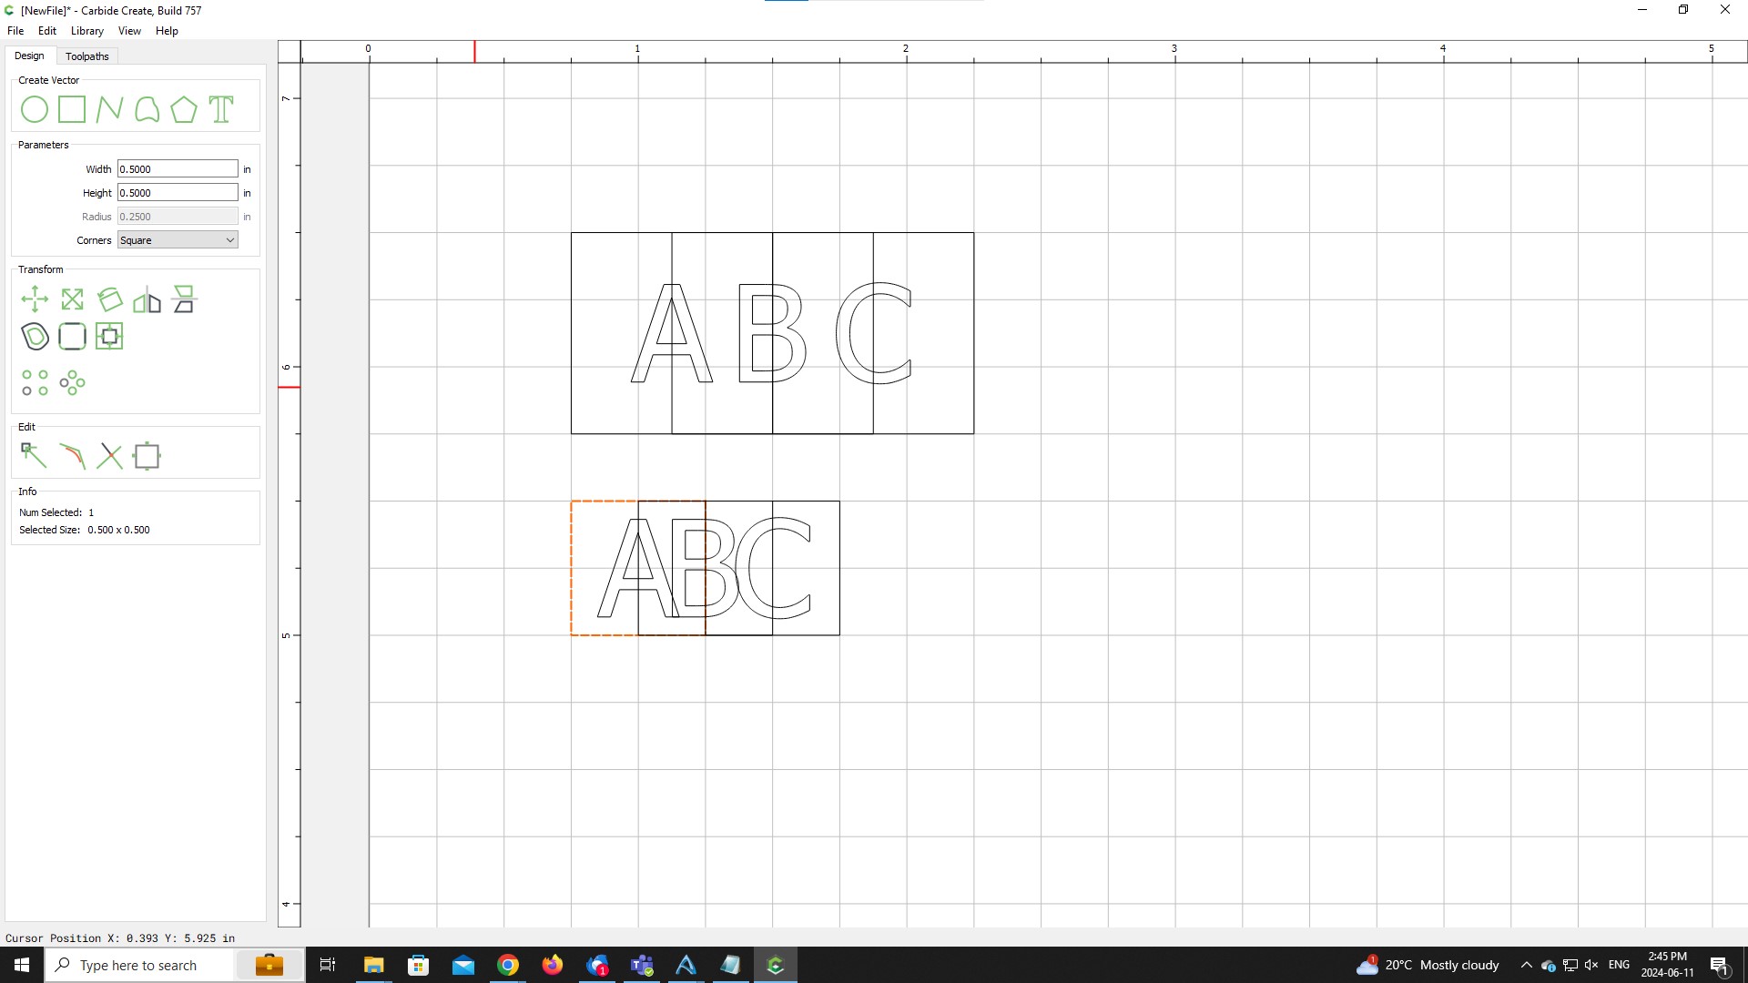Screen dimensions: 1748x983
Task: Switch to the Toolpaths tab
Action: (87, 56)
